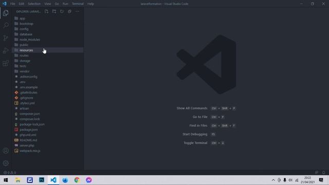Show hidden system tray icons
The width and height of the screenshot is (329, 185).
[x=273, y=180]
